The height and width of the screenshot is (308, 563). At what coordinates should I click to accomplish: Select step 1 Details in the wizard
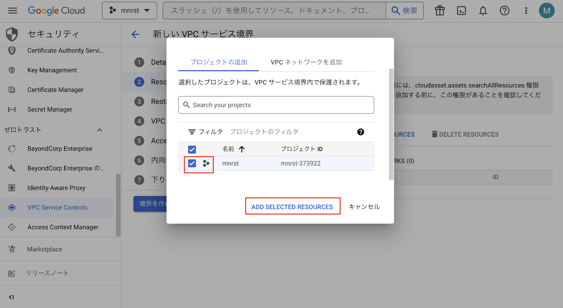[139, 62]
